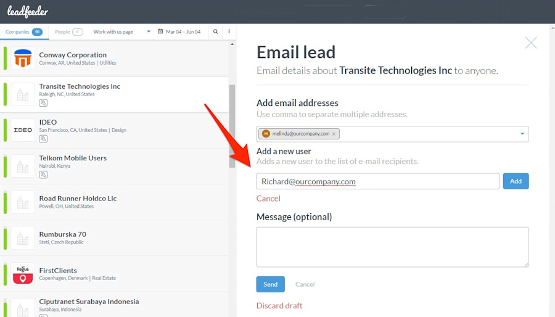Click Road Runner Holdco placeholder building icon
555x317 pixels.
click(x=23, y=202)
